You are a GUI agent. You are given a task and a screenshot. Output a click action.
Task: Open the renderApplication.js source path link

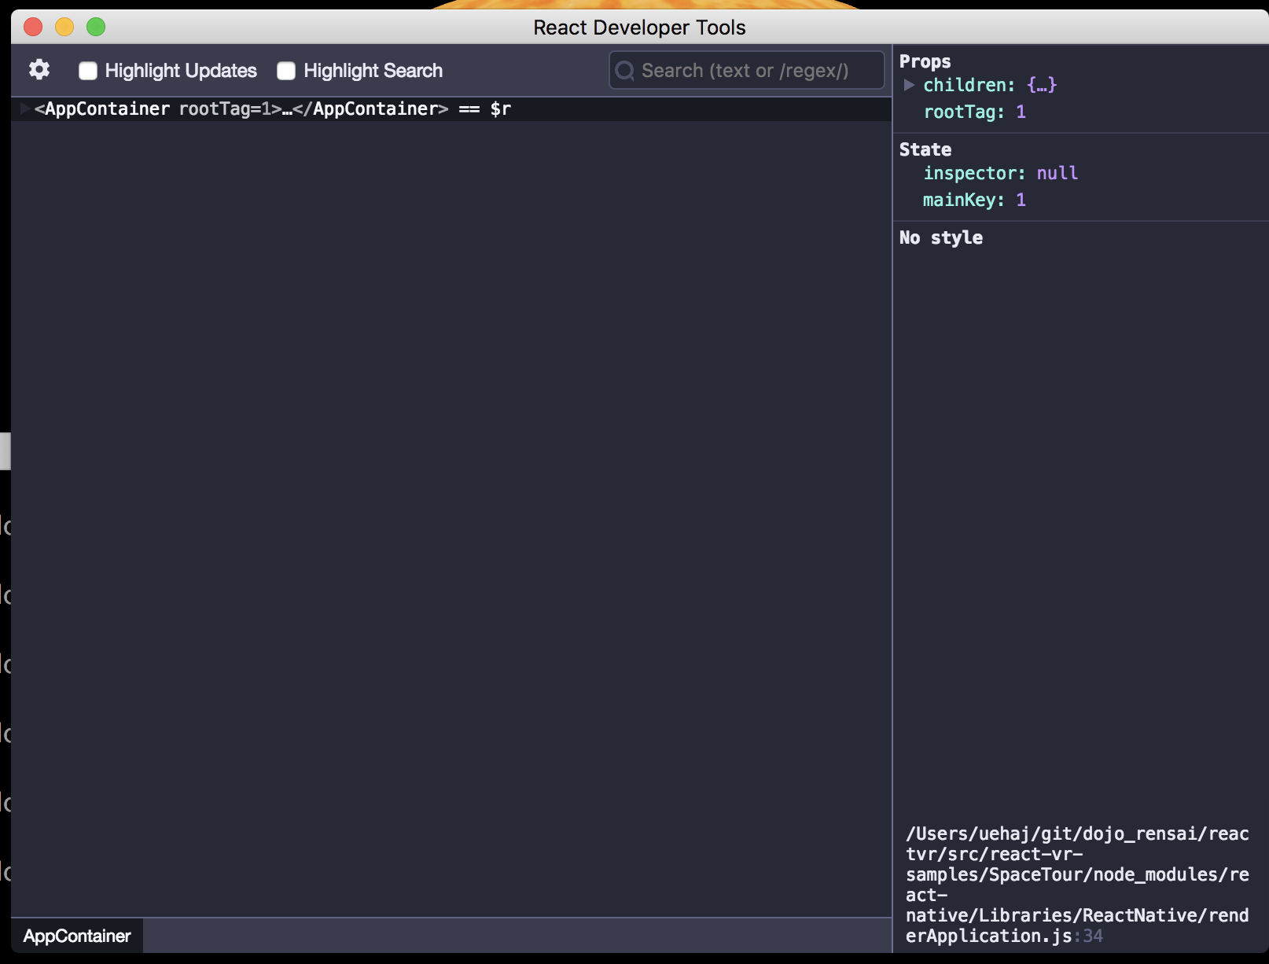pos(1077,885)
